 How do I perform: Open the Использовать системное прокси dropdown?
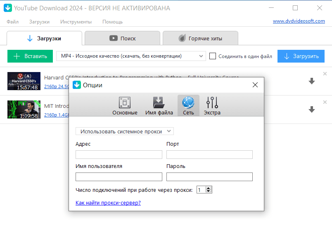coord(125,131)
